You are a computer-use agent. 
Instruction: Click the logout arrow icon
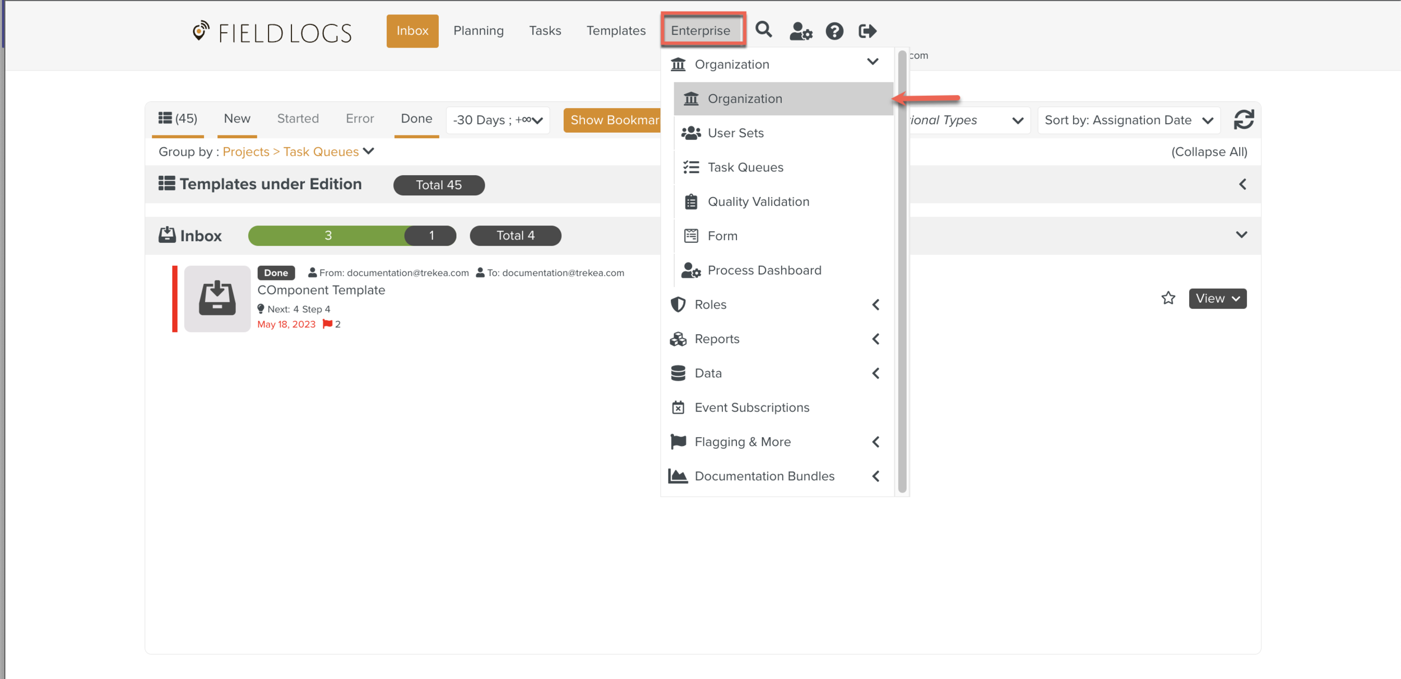click(x=867, y=31)
